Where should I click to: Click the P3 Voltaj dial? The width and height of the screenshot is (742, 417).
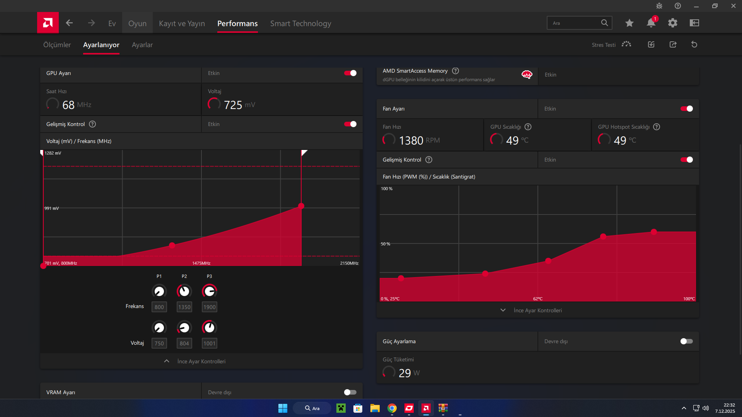[210, 327]
